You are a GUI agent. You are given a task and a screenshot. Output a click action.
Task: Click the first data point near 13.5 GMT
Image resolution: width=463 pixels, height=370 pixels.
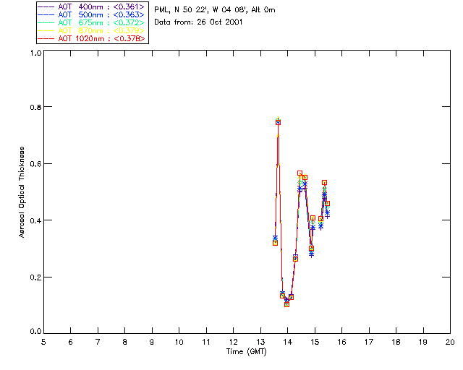click(275, 243)
